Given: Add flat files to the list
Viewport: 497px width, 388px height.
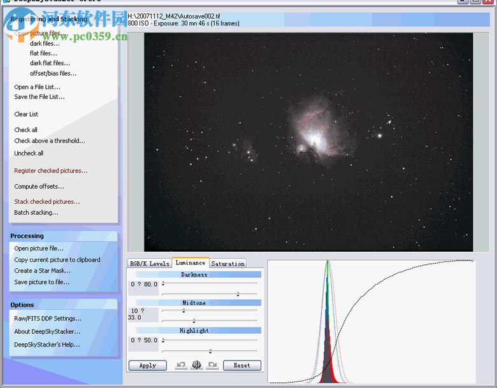Looking at the screenshot, I should click(x=43, y=54).
